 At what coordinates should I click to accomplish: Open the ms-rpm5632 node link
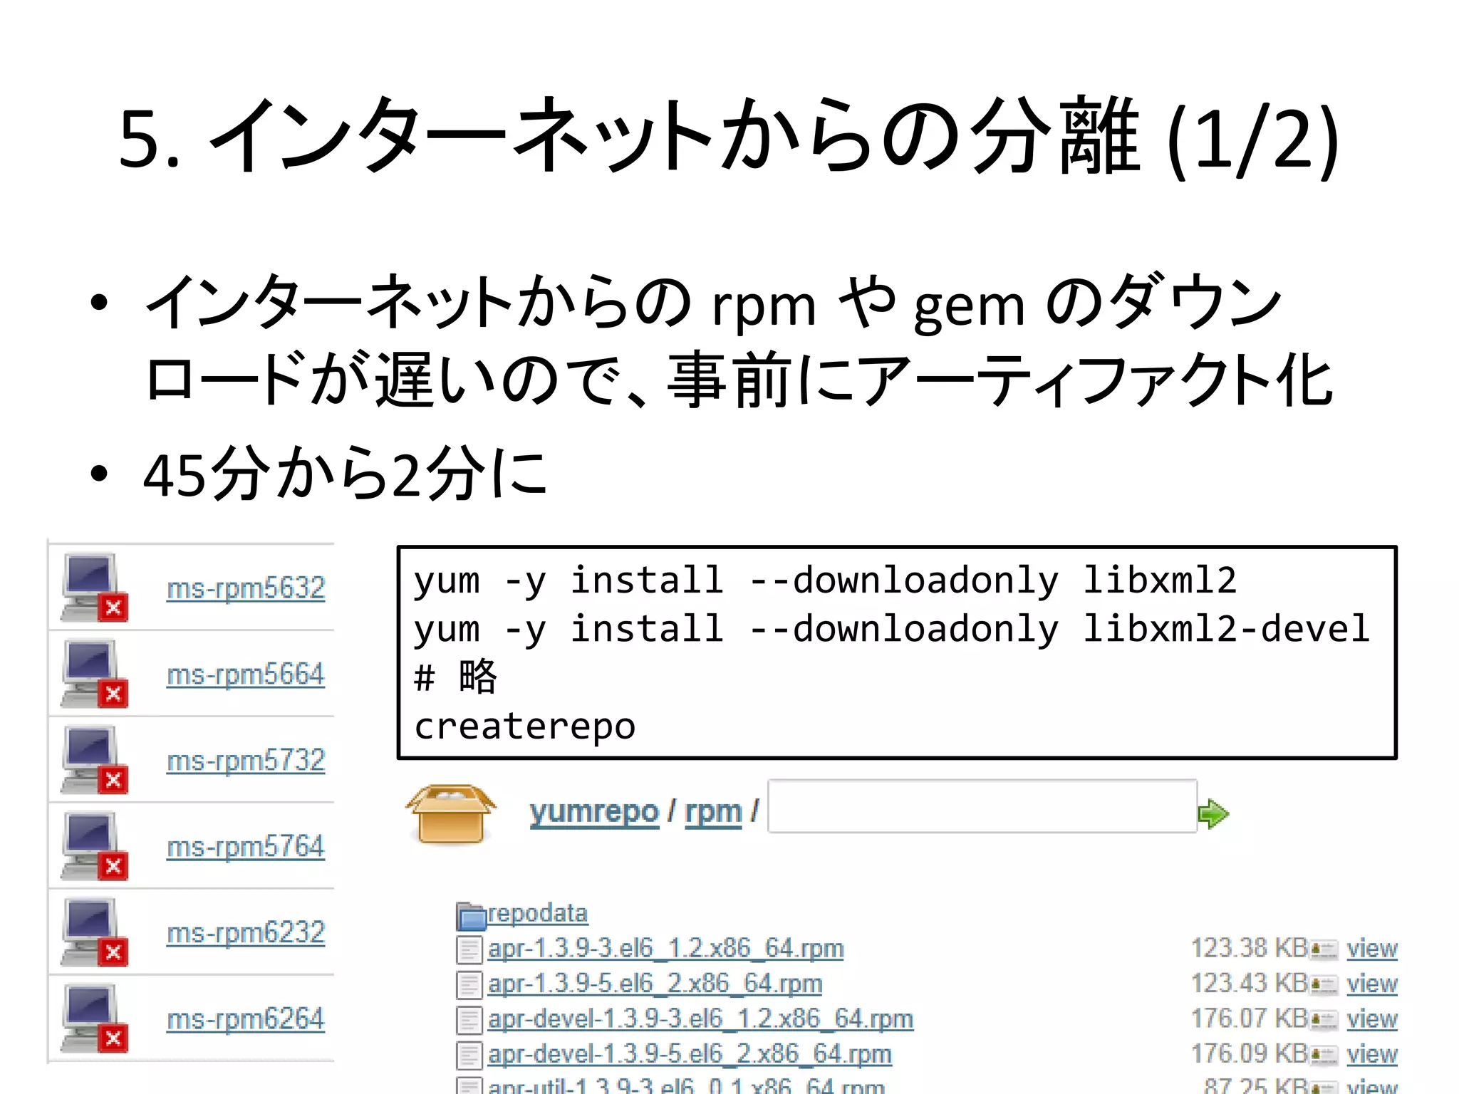click(x=246, y=588)
